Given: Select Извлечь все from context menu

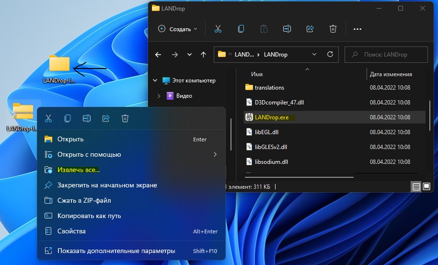Looking at the screenshot, I should click(79, 170).
